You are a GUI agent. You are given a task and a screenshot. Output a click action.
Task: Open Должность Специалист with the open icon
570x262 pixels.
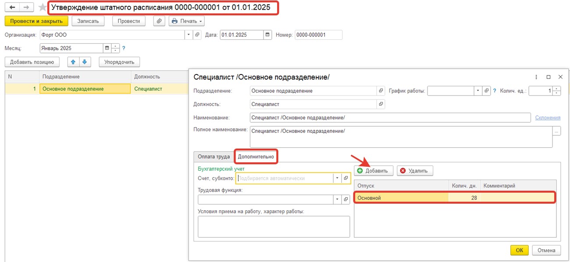tap(381, 104)
